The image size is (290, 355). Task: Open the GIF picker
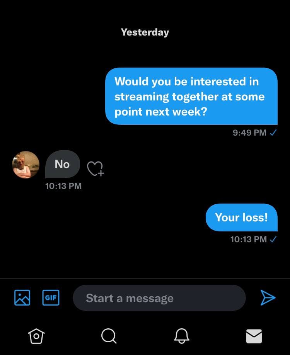51,297
